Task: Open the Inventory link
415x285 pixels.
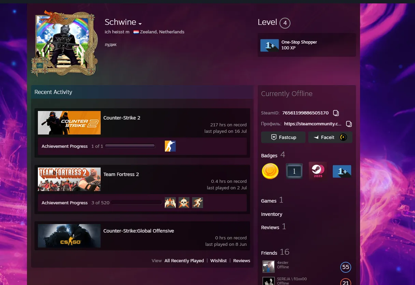Action: pos(272,214)
